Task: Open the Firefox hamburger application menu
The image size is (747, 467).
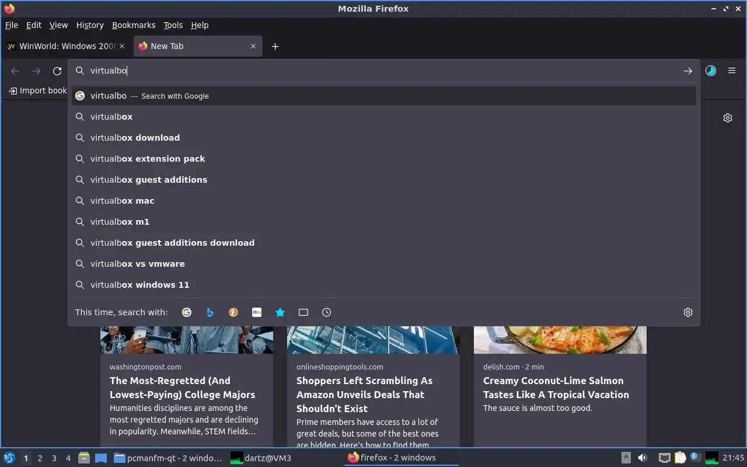Action: (731, 71)
